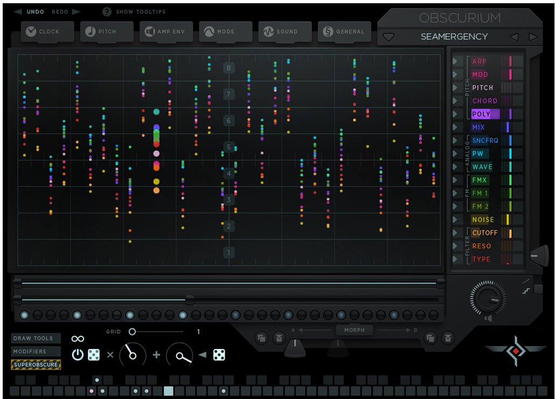Click the level bar next to ARP
The height and width of the screenshot is (399, 555).
[x=510, y=61]
